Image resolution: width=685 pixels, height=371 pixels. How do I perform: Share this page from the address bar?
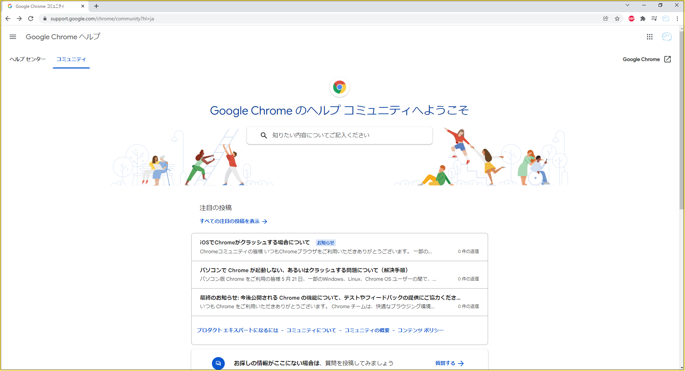606,19
